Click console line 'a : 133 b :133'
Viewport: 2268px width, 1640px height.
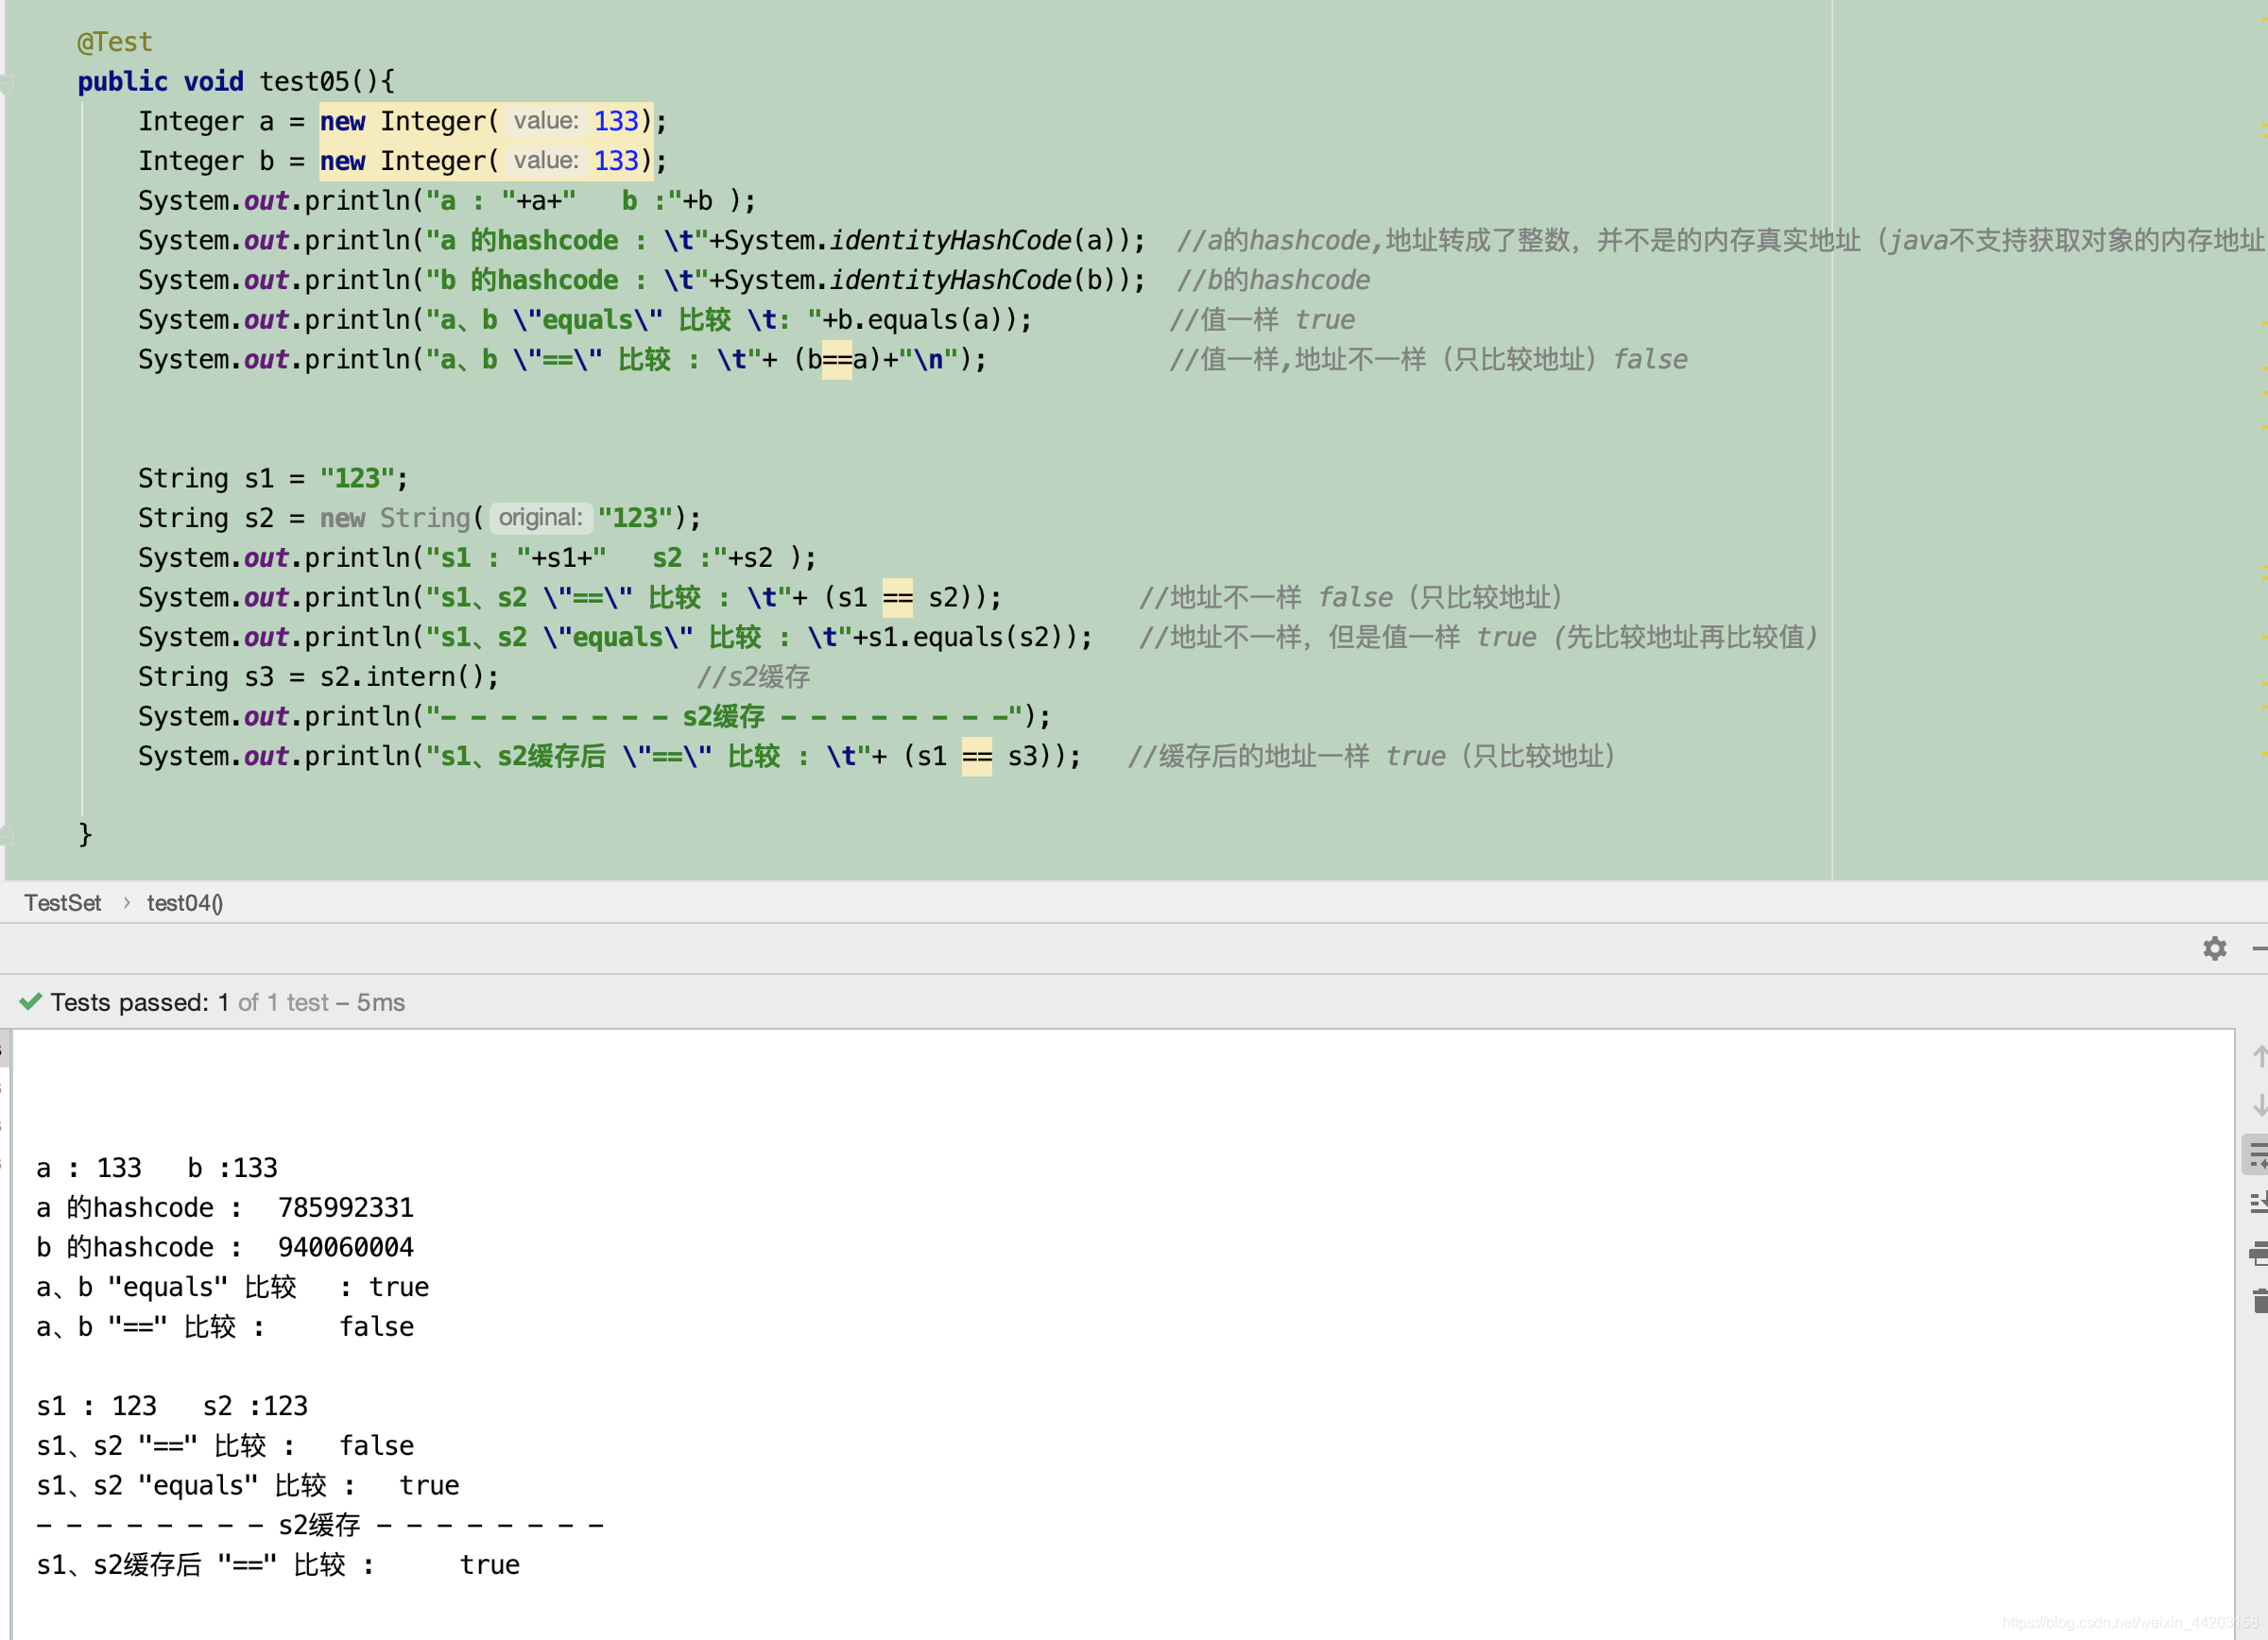click(157, 1169)
